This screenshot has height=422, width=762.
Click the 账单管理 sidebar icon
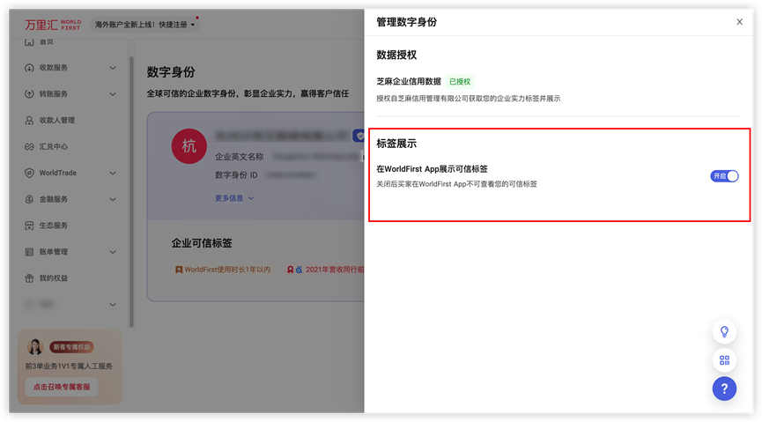pyautogui.click(x=29, y=252)
